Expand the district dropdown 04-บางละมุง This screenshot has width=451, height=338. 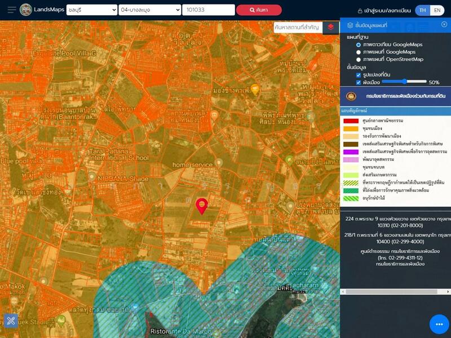[x=150, y=10]
